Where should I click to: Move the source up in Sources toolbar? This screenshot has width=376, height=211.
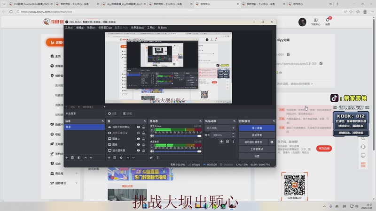127,158
